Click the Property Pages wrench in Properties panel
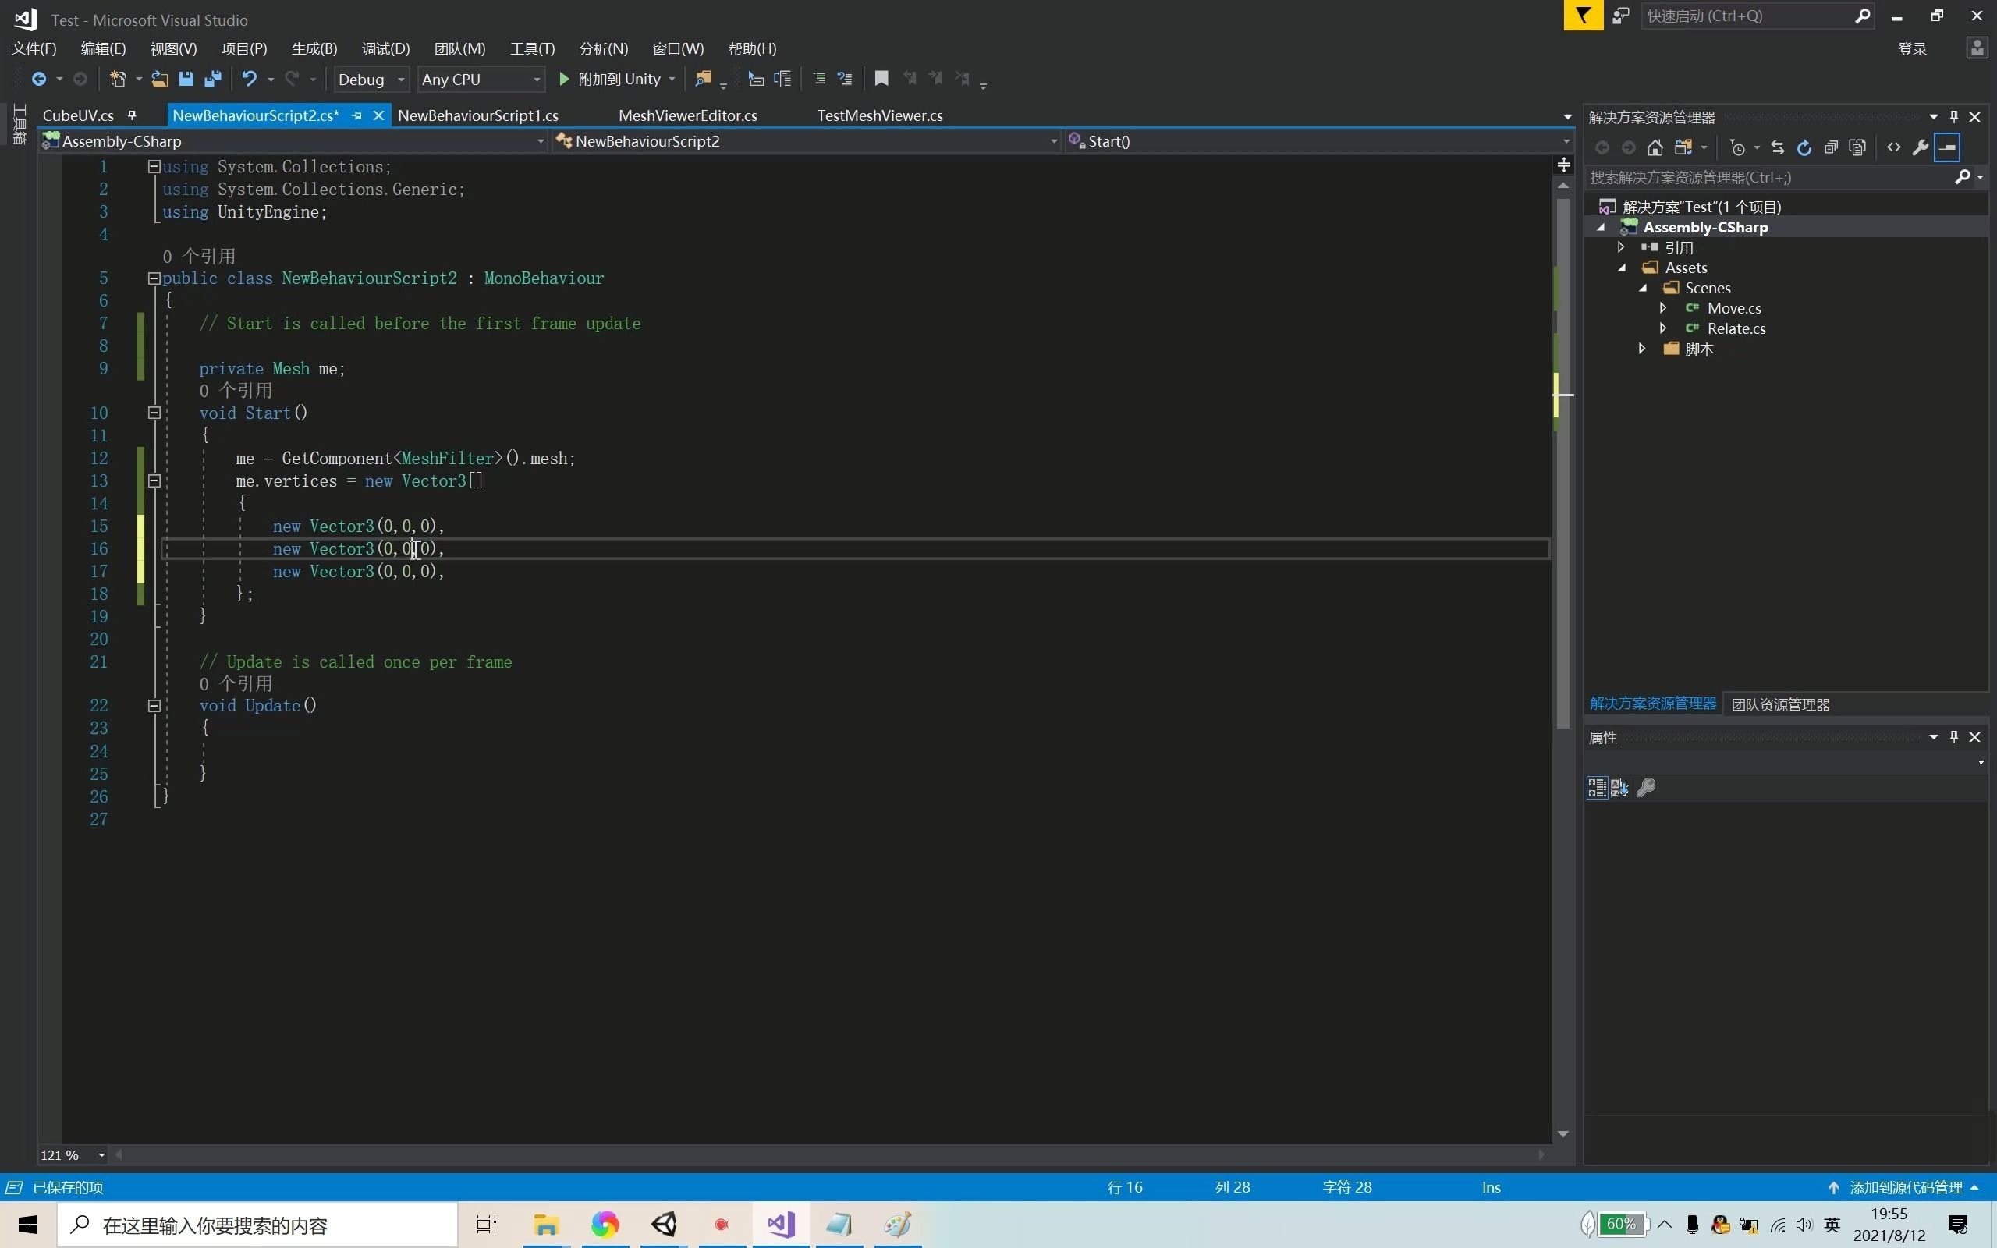Viewport: 1997px width, 1248px height. (x=1646, y=788)
